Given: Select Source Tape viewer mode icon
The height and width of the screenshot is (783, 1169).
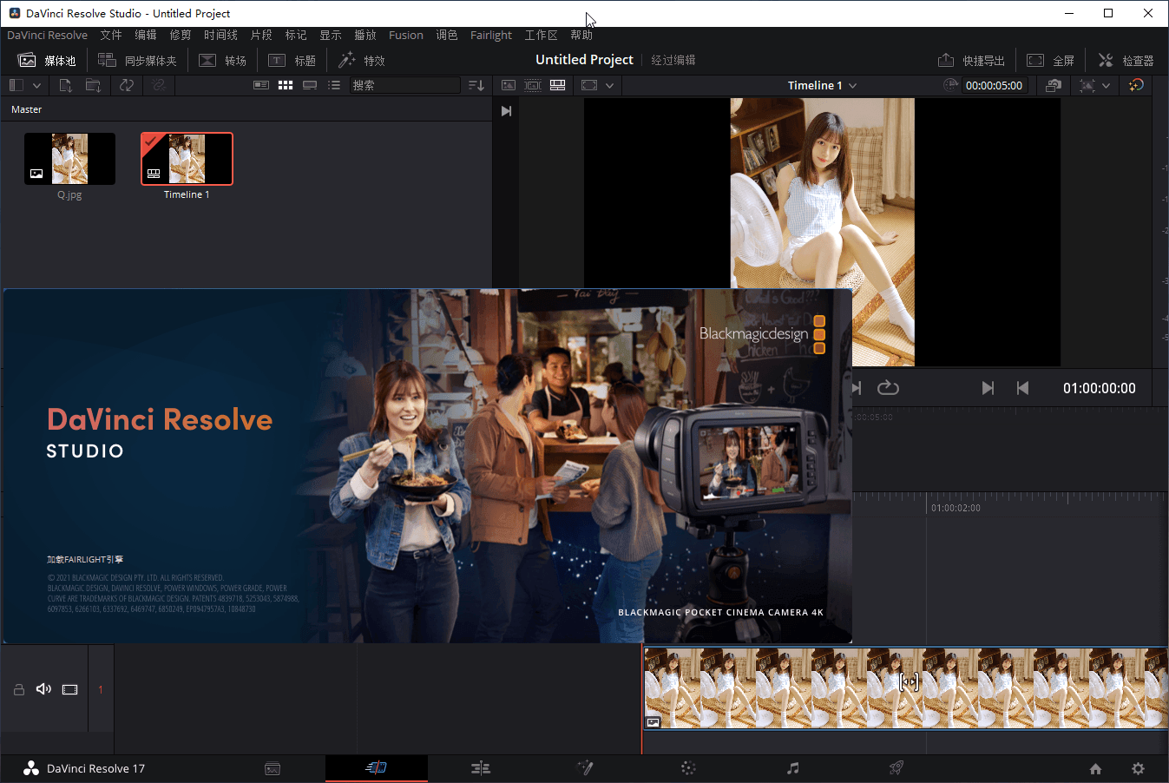Looking at the screenshot, I should point(533,85).
